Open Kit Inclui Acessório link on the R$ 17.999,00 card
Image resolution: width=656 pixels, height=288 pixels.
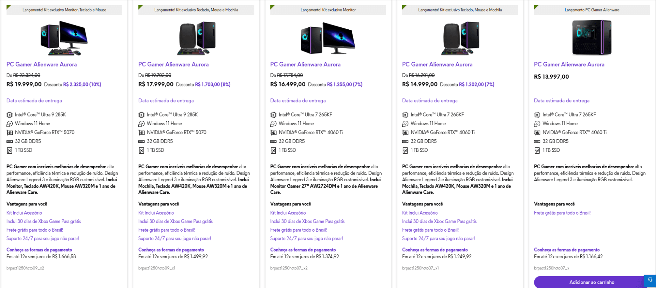tap(156, 213)
